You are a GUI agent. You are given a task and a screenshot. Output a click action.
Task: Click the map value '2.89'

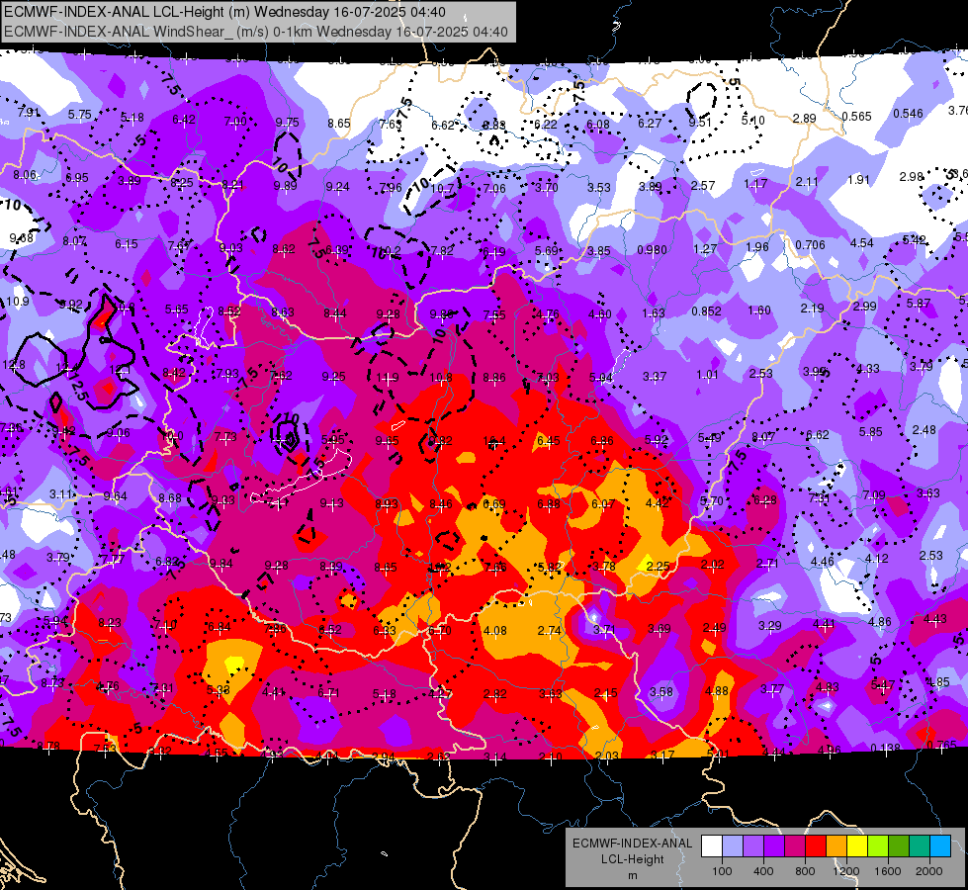tap(805, 119)
